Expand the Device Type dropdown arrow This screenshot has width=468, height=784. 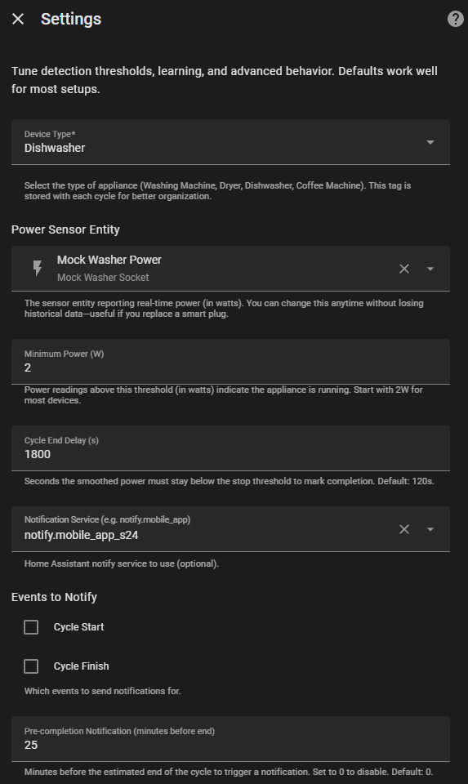430,142
